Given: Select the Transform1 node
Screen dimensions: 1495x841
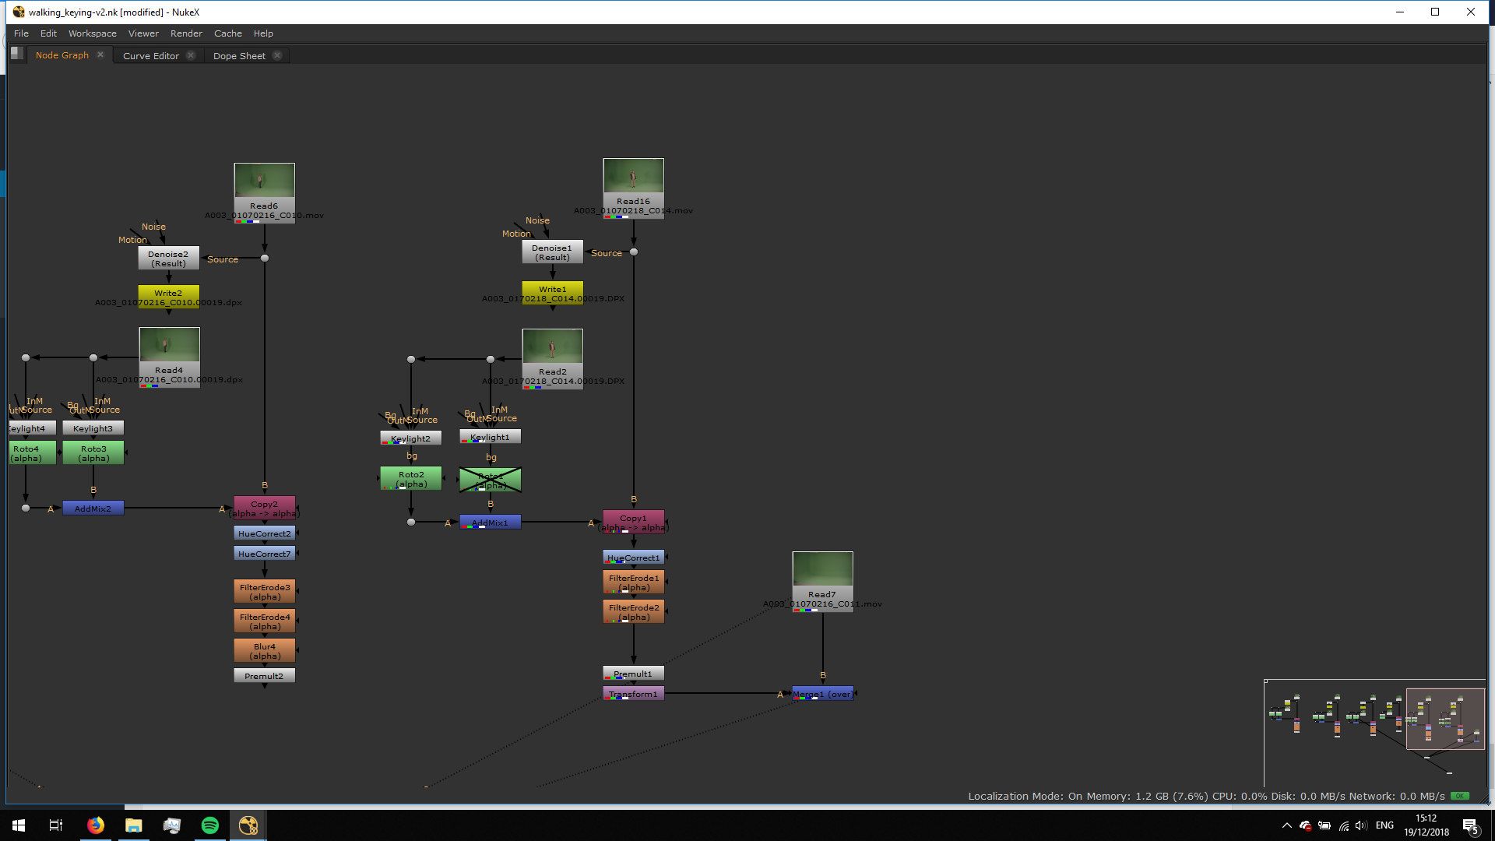Looking at the screenshot, I should (x=633, y=694).
